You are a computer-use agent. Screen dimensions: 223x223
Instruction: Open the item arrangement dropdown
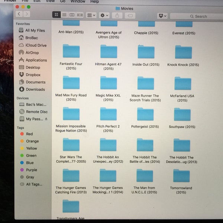[91, 15]
